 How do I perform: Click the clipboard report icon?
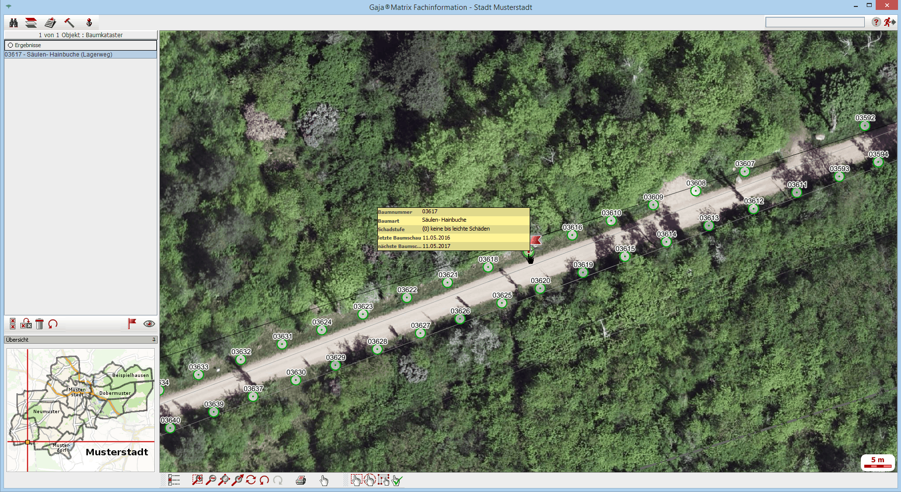50,22
